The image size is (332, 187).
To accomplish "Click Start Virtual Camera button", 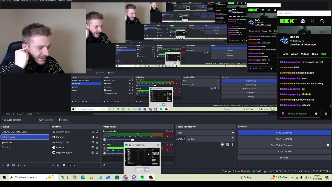I will tap(281, 145).
